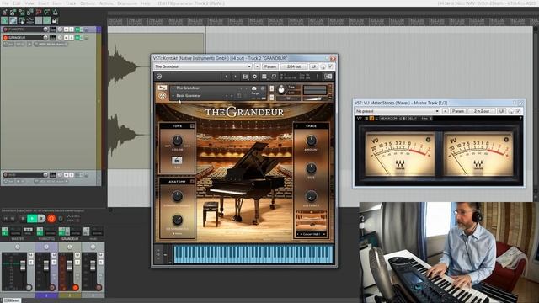This screenshot has width=539, height=303.
Task: Click the MASTER mixer volume fader
Action: [x=23, y=265]
